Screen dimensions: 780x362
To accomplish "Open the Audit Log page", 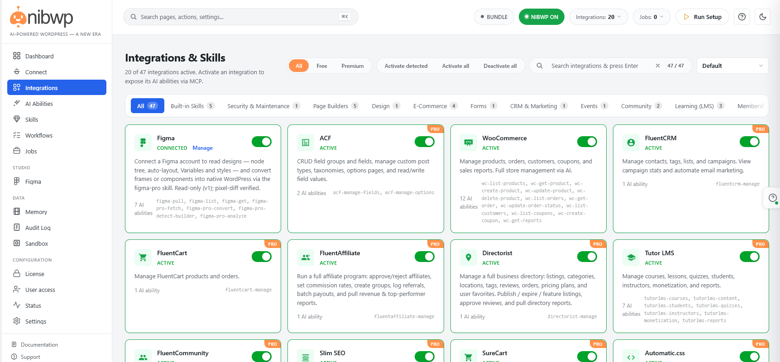I will pyautogui.click(x=57, y=228).
